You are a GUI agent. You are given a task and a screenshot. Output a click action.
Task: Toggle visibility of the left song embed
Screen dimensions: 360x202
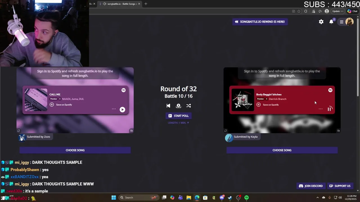click(x=131, y=131)
